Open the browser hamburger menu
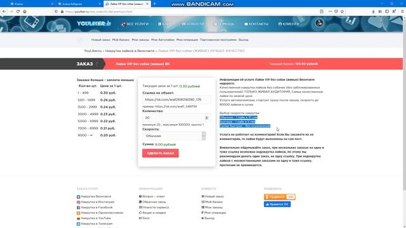Image resolution: width=406 pixels, height=228 pixels. (402, 11)
